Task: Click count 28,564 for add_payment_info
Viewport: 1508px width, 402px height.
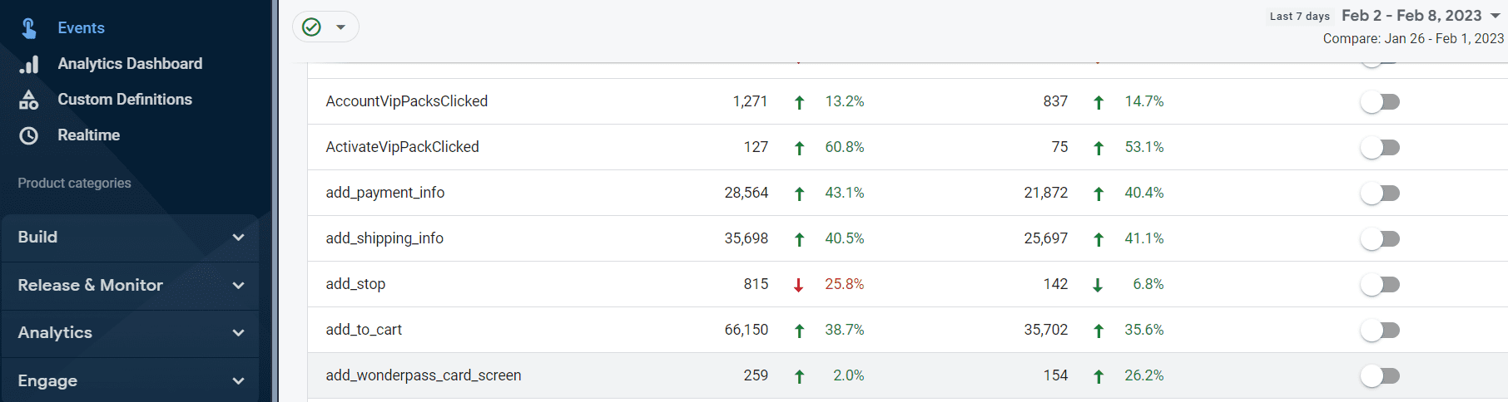Action: pyautogui.click(x=747, y=193)
